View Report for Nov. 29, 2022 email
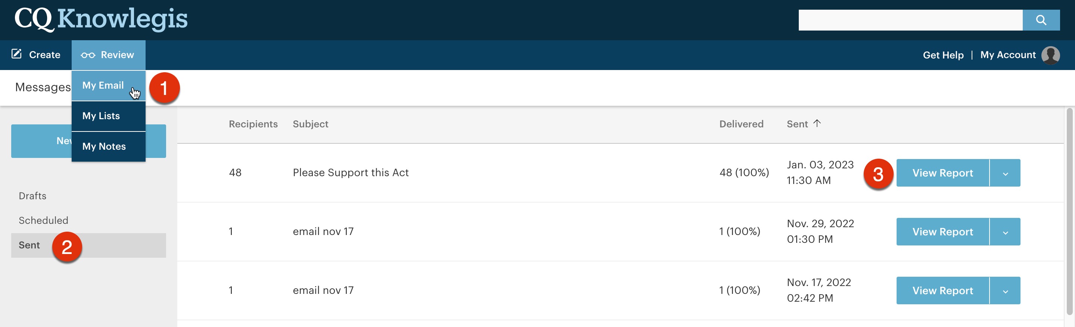The width and height of the screenshot is (1075, 327). click(942, 232)
